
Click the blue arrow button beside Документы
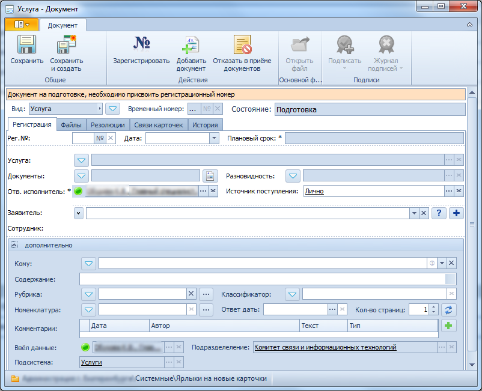82,176
